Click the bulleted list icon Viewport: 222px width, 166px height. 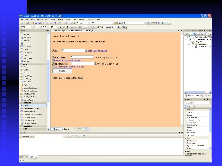coord(86,27)
